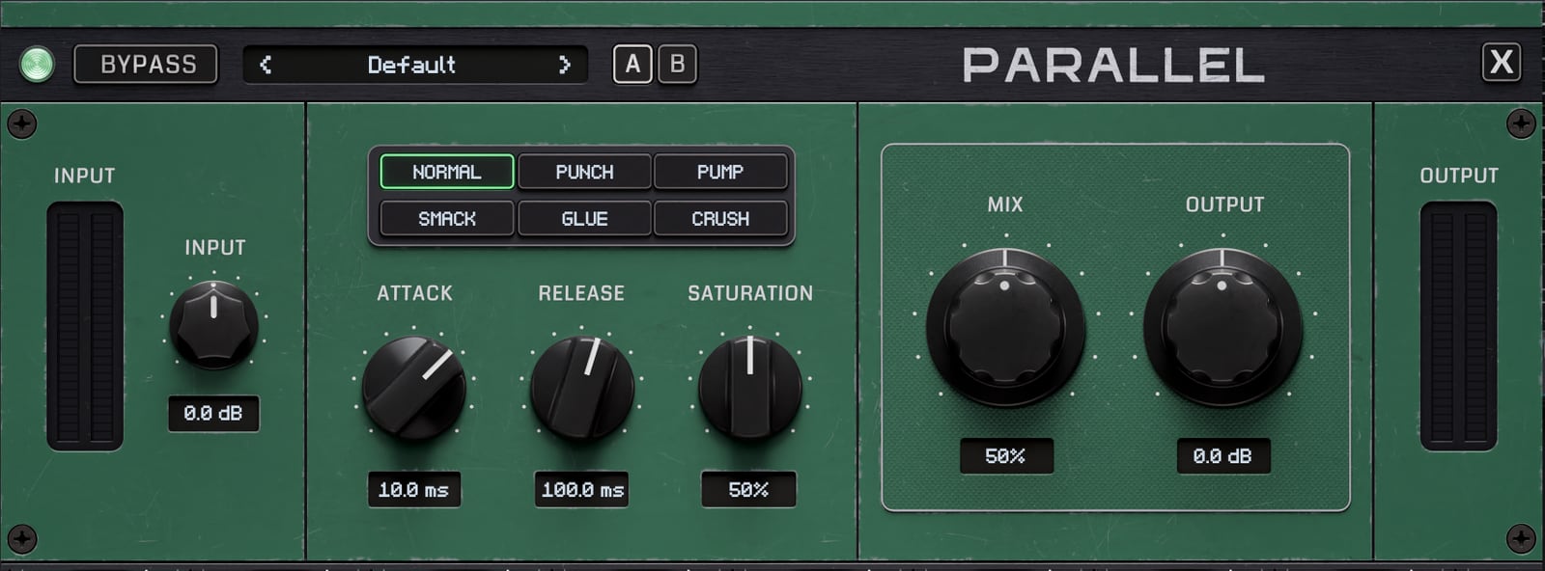The height and width of the screenshot is (571, 1545).
Task: Click the attack 10.0 ms value field
Action: coord(414,490)
